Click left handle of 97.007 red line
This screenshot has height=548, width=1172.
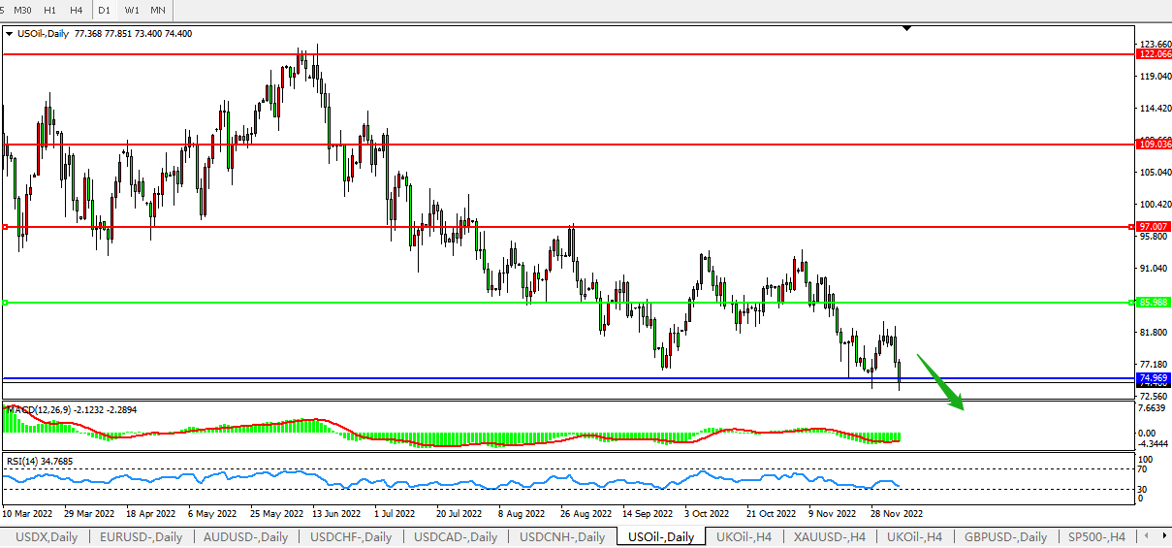coord(5,227)
